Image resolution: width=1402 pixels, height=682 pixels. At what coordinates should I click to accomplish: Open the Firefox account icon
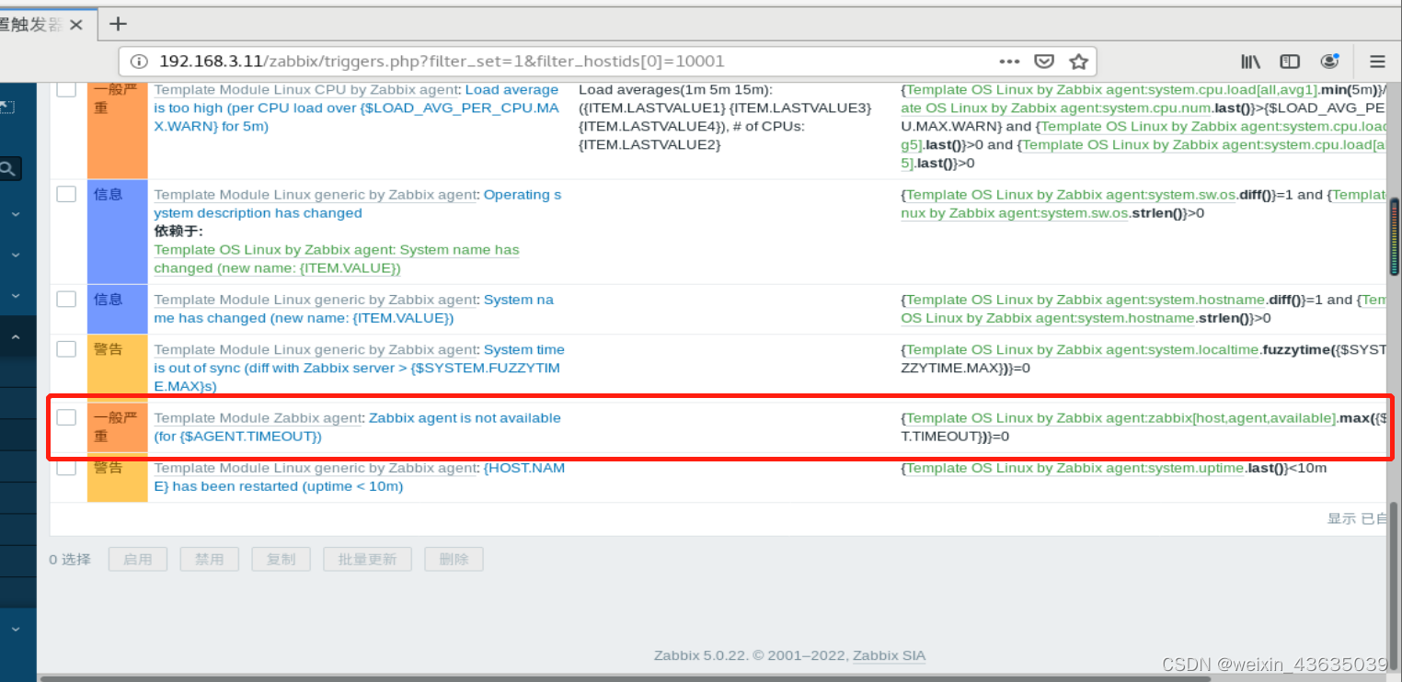[x=1329, y=62]
